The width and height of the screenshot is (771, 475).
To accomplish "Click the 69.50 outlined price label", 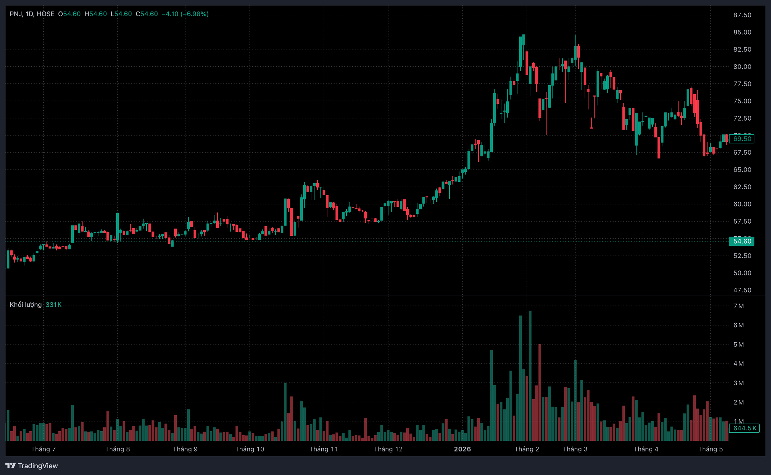I will (x=741, y=139).
